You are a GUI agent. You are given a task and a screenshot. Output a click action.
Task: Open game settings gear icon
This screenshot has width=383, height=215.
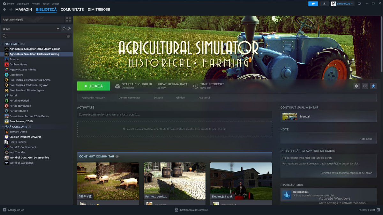tap(357, 86)
